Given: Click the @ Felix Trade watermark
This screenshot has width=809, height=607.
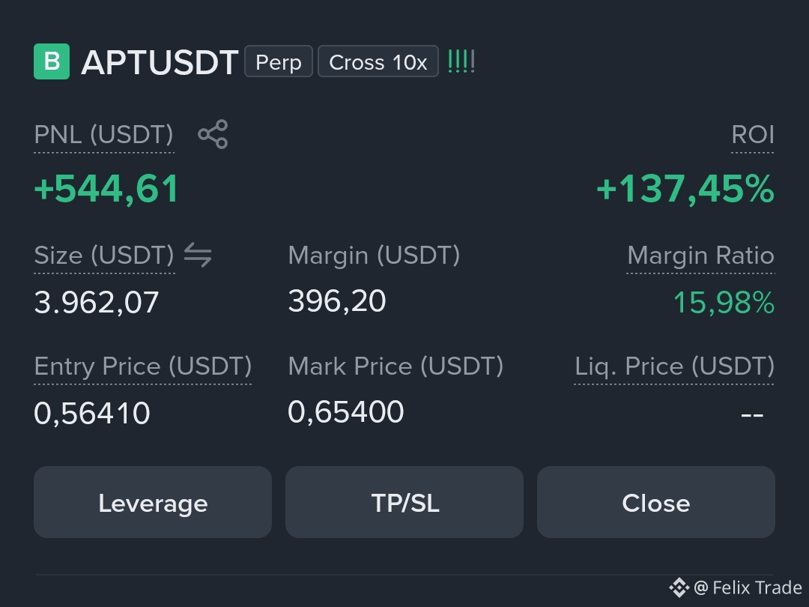Looking at the screenshot, I should (748, 588).
